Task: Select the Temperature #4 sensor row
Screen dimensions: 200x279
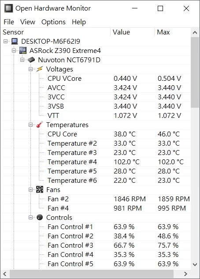Action: click(96, 162)
